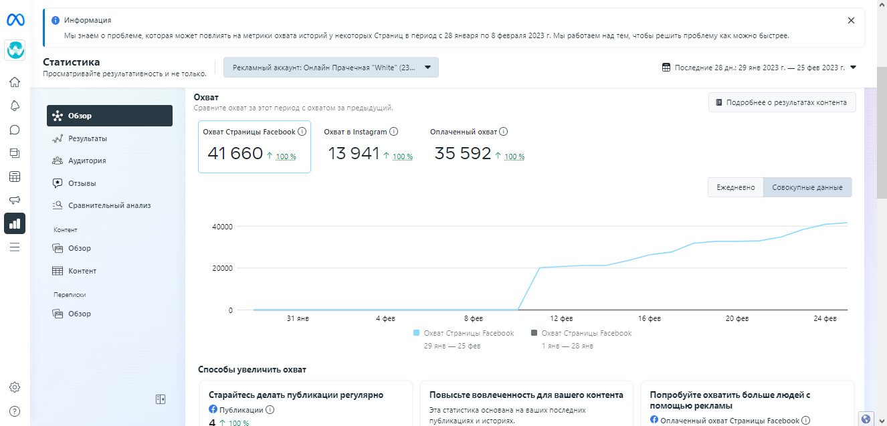
Task: Switch chart to Ежедневно view
Action: pyautogui.click(x=735, y=187)
